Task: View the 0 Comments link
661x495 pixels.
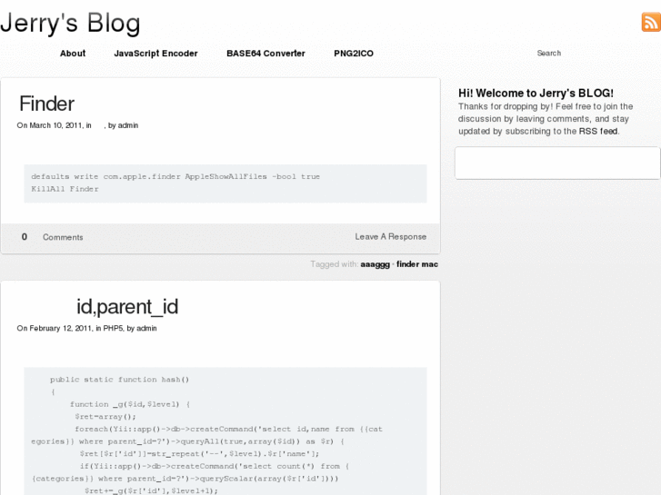Action: tap(52, 237)
